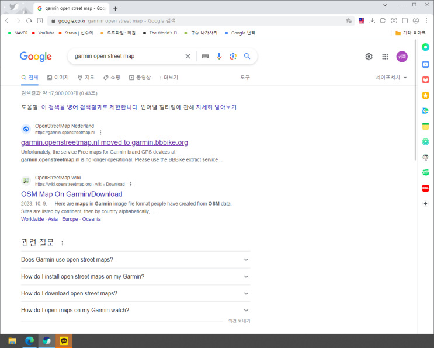Expand 'How do I open maps on my Garmin watch?'
Screen dimensions: 434x348
pyautogui.click(x=136, y=311)
